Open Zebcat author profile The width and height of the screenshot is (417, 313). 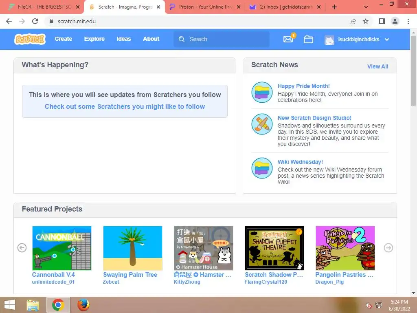coord(111,282)
